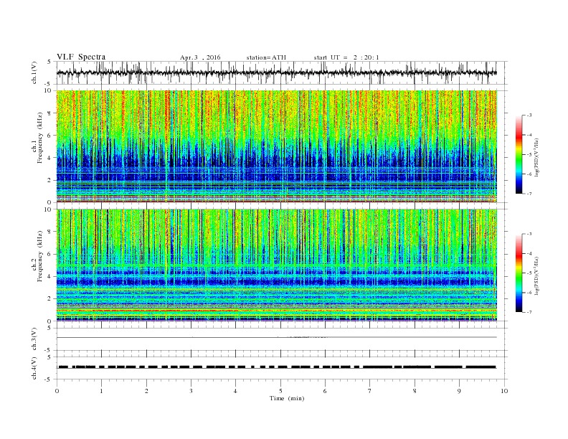This screenshot has width=568, height=439.
Task: Click the "ch.4(V)" axis label
Action: (x=34, y=369)
